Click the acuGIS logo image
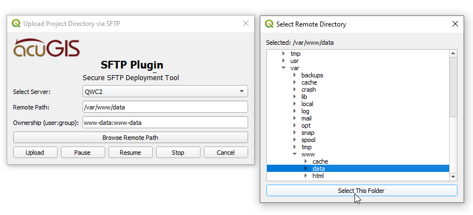Image resolution: width=473 pixels, height=215 pixels. pyautogui.click(x=47, y=48)
